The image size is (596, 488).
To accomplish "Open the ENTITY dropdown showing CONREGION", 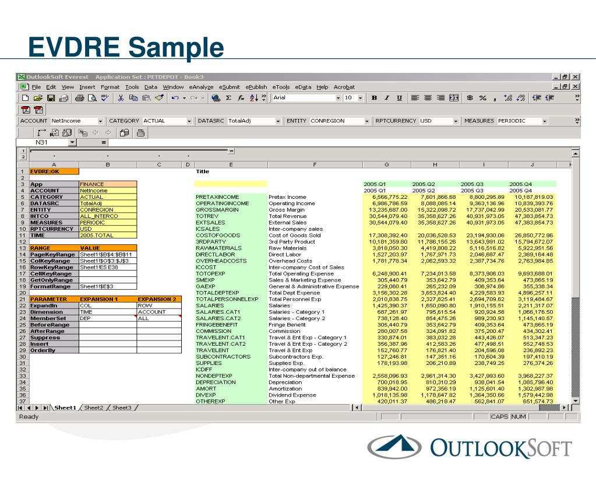I will [x=367, y=121].
